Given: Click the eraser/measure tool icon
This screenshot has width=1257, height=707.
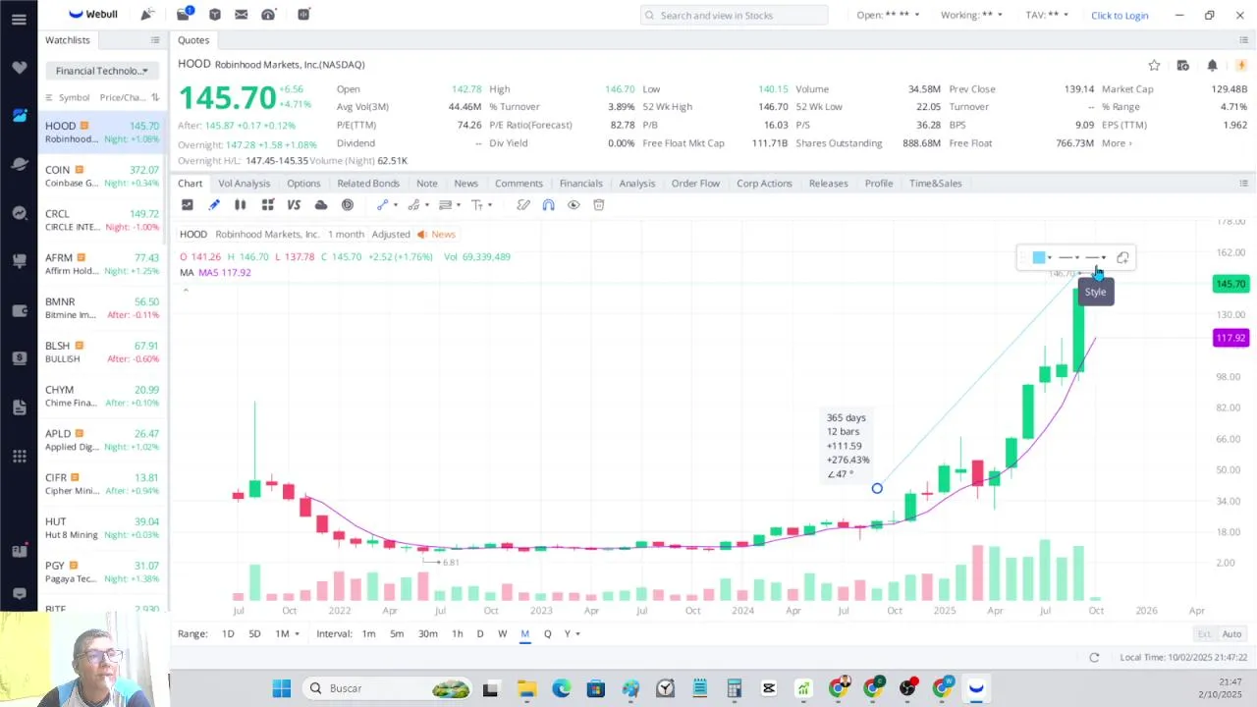Looking at the screenshot, I should point(523,204).
